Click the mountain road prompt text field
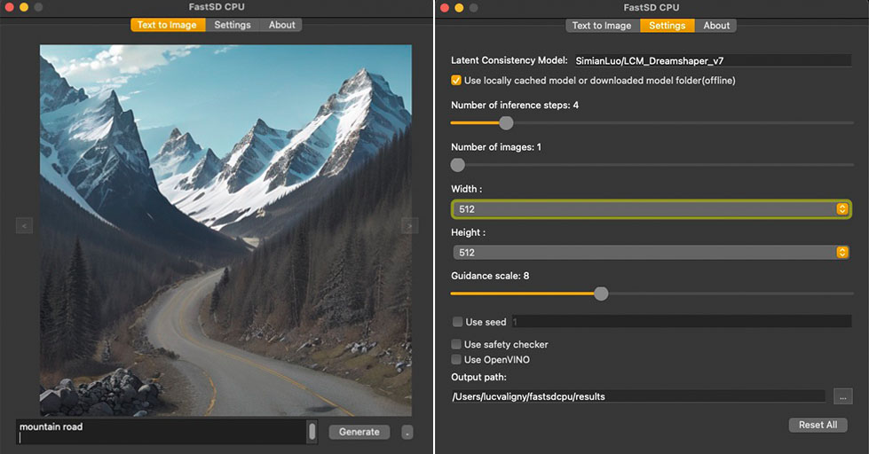Viewport: 869px width, 454px height. (x=160, y=432)
